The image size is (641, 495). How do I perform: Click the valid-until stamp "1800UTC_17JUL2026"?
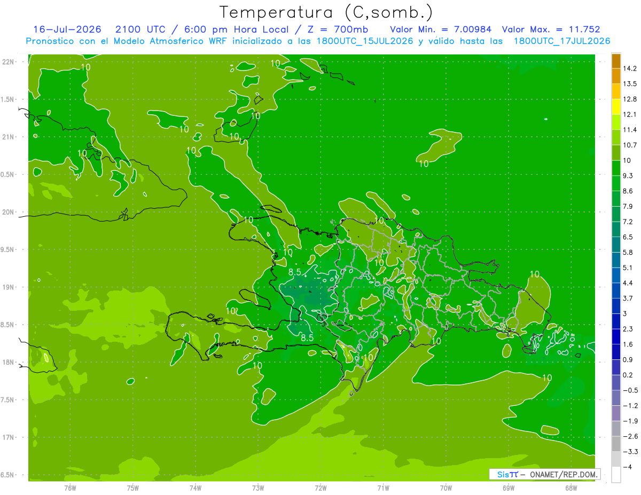point(562,41)
